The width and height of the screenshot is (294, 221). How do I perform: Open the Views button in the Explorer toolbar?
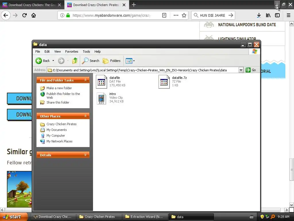click(x=129, y=61)
